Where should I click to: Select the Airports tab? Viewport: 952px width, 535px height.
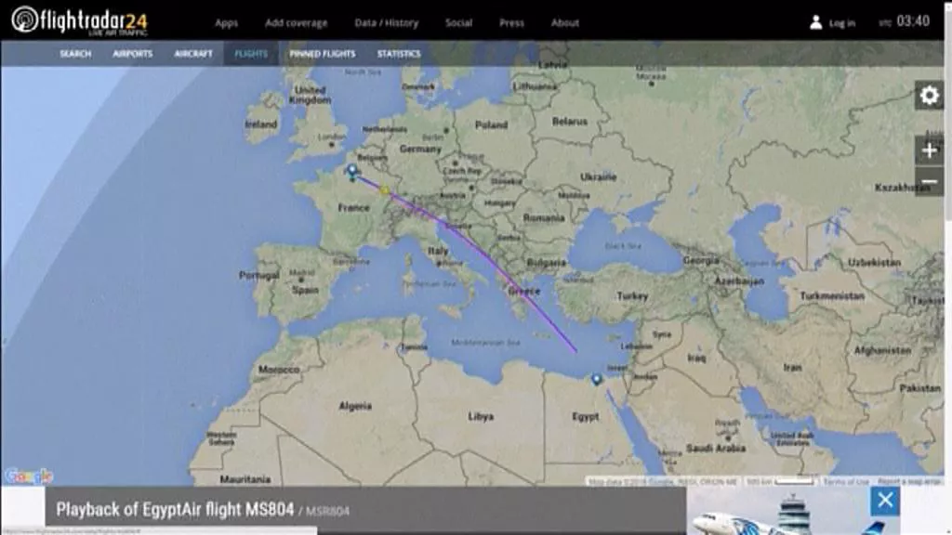(132, 54)
